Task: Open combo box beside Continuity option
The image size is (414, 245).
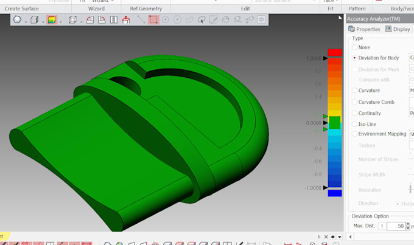Action: (x=412, y=113)
